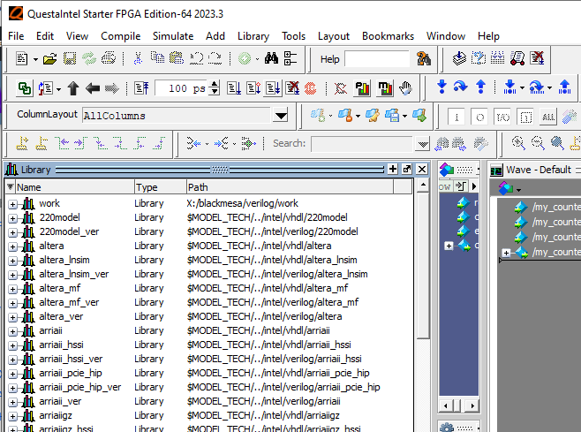Increment the run length stepper up
Image resolution: width=581 pixels, height=432 pixels.
coord(215,85)
